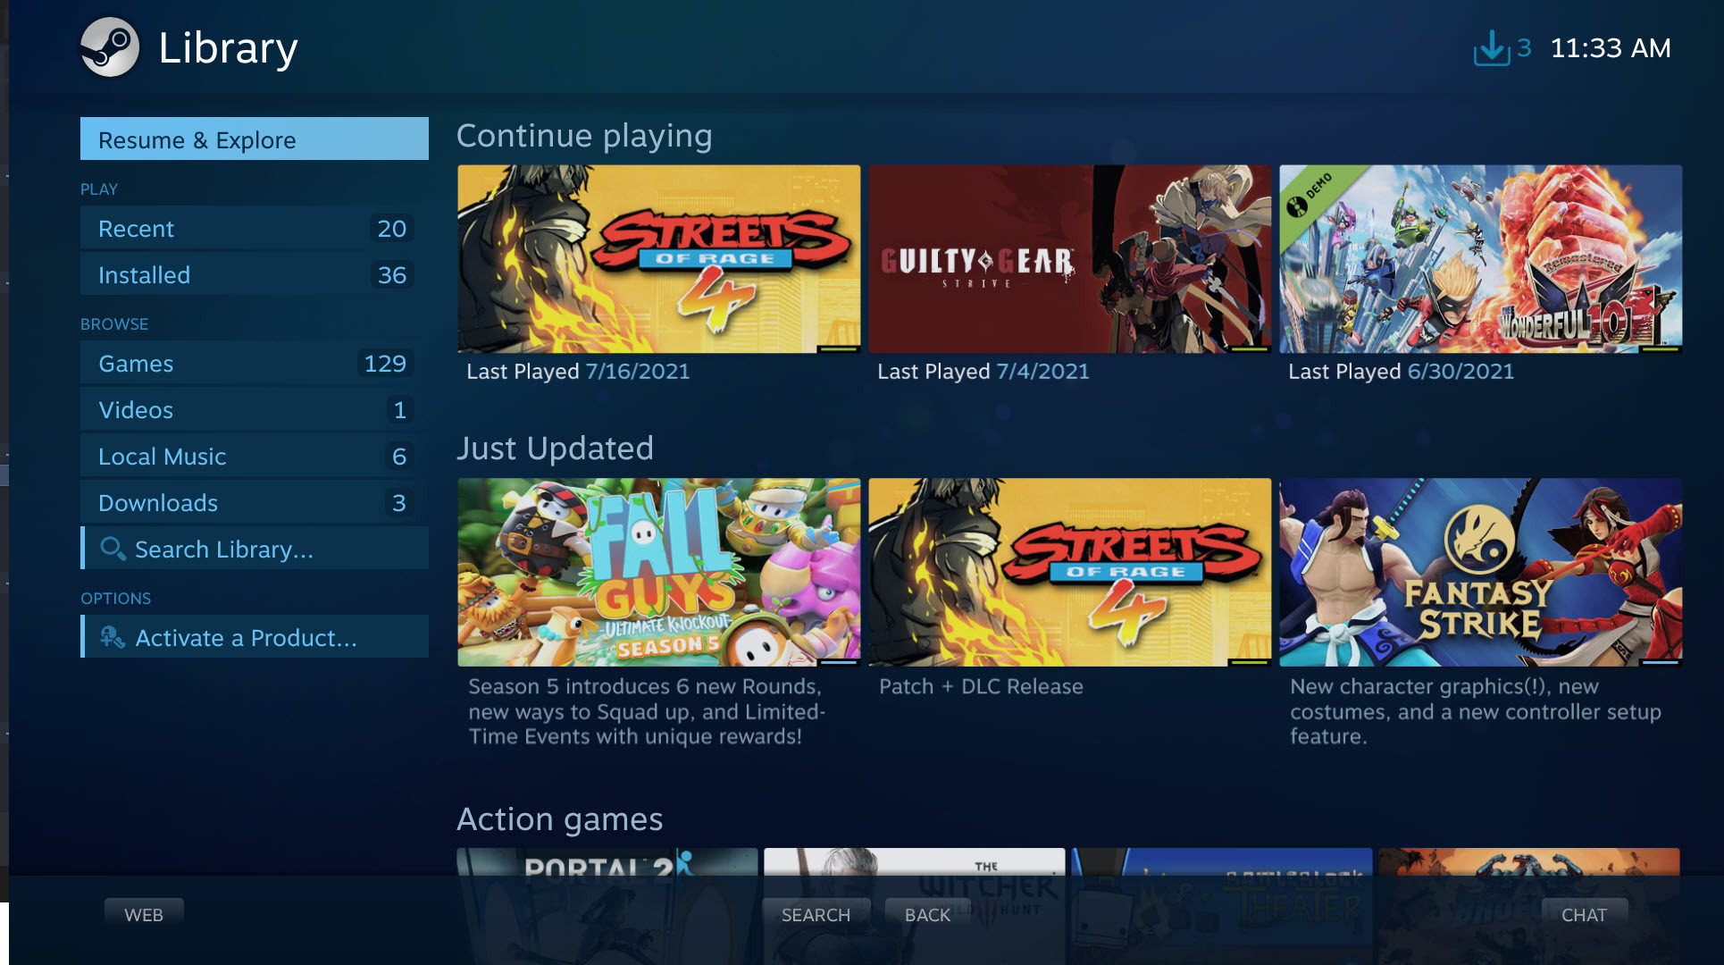Screen dimensions: 1724x965
Task: Open The Wonderful 101 Remastered demo tile
Action: tap(1481, 259)
